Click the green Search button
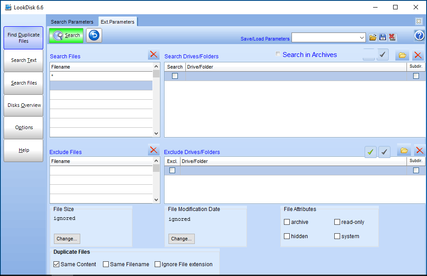The height and width of the screenshot is (276, 427). 66,35
